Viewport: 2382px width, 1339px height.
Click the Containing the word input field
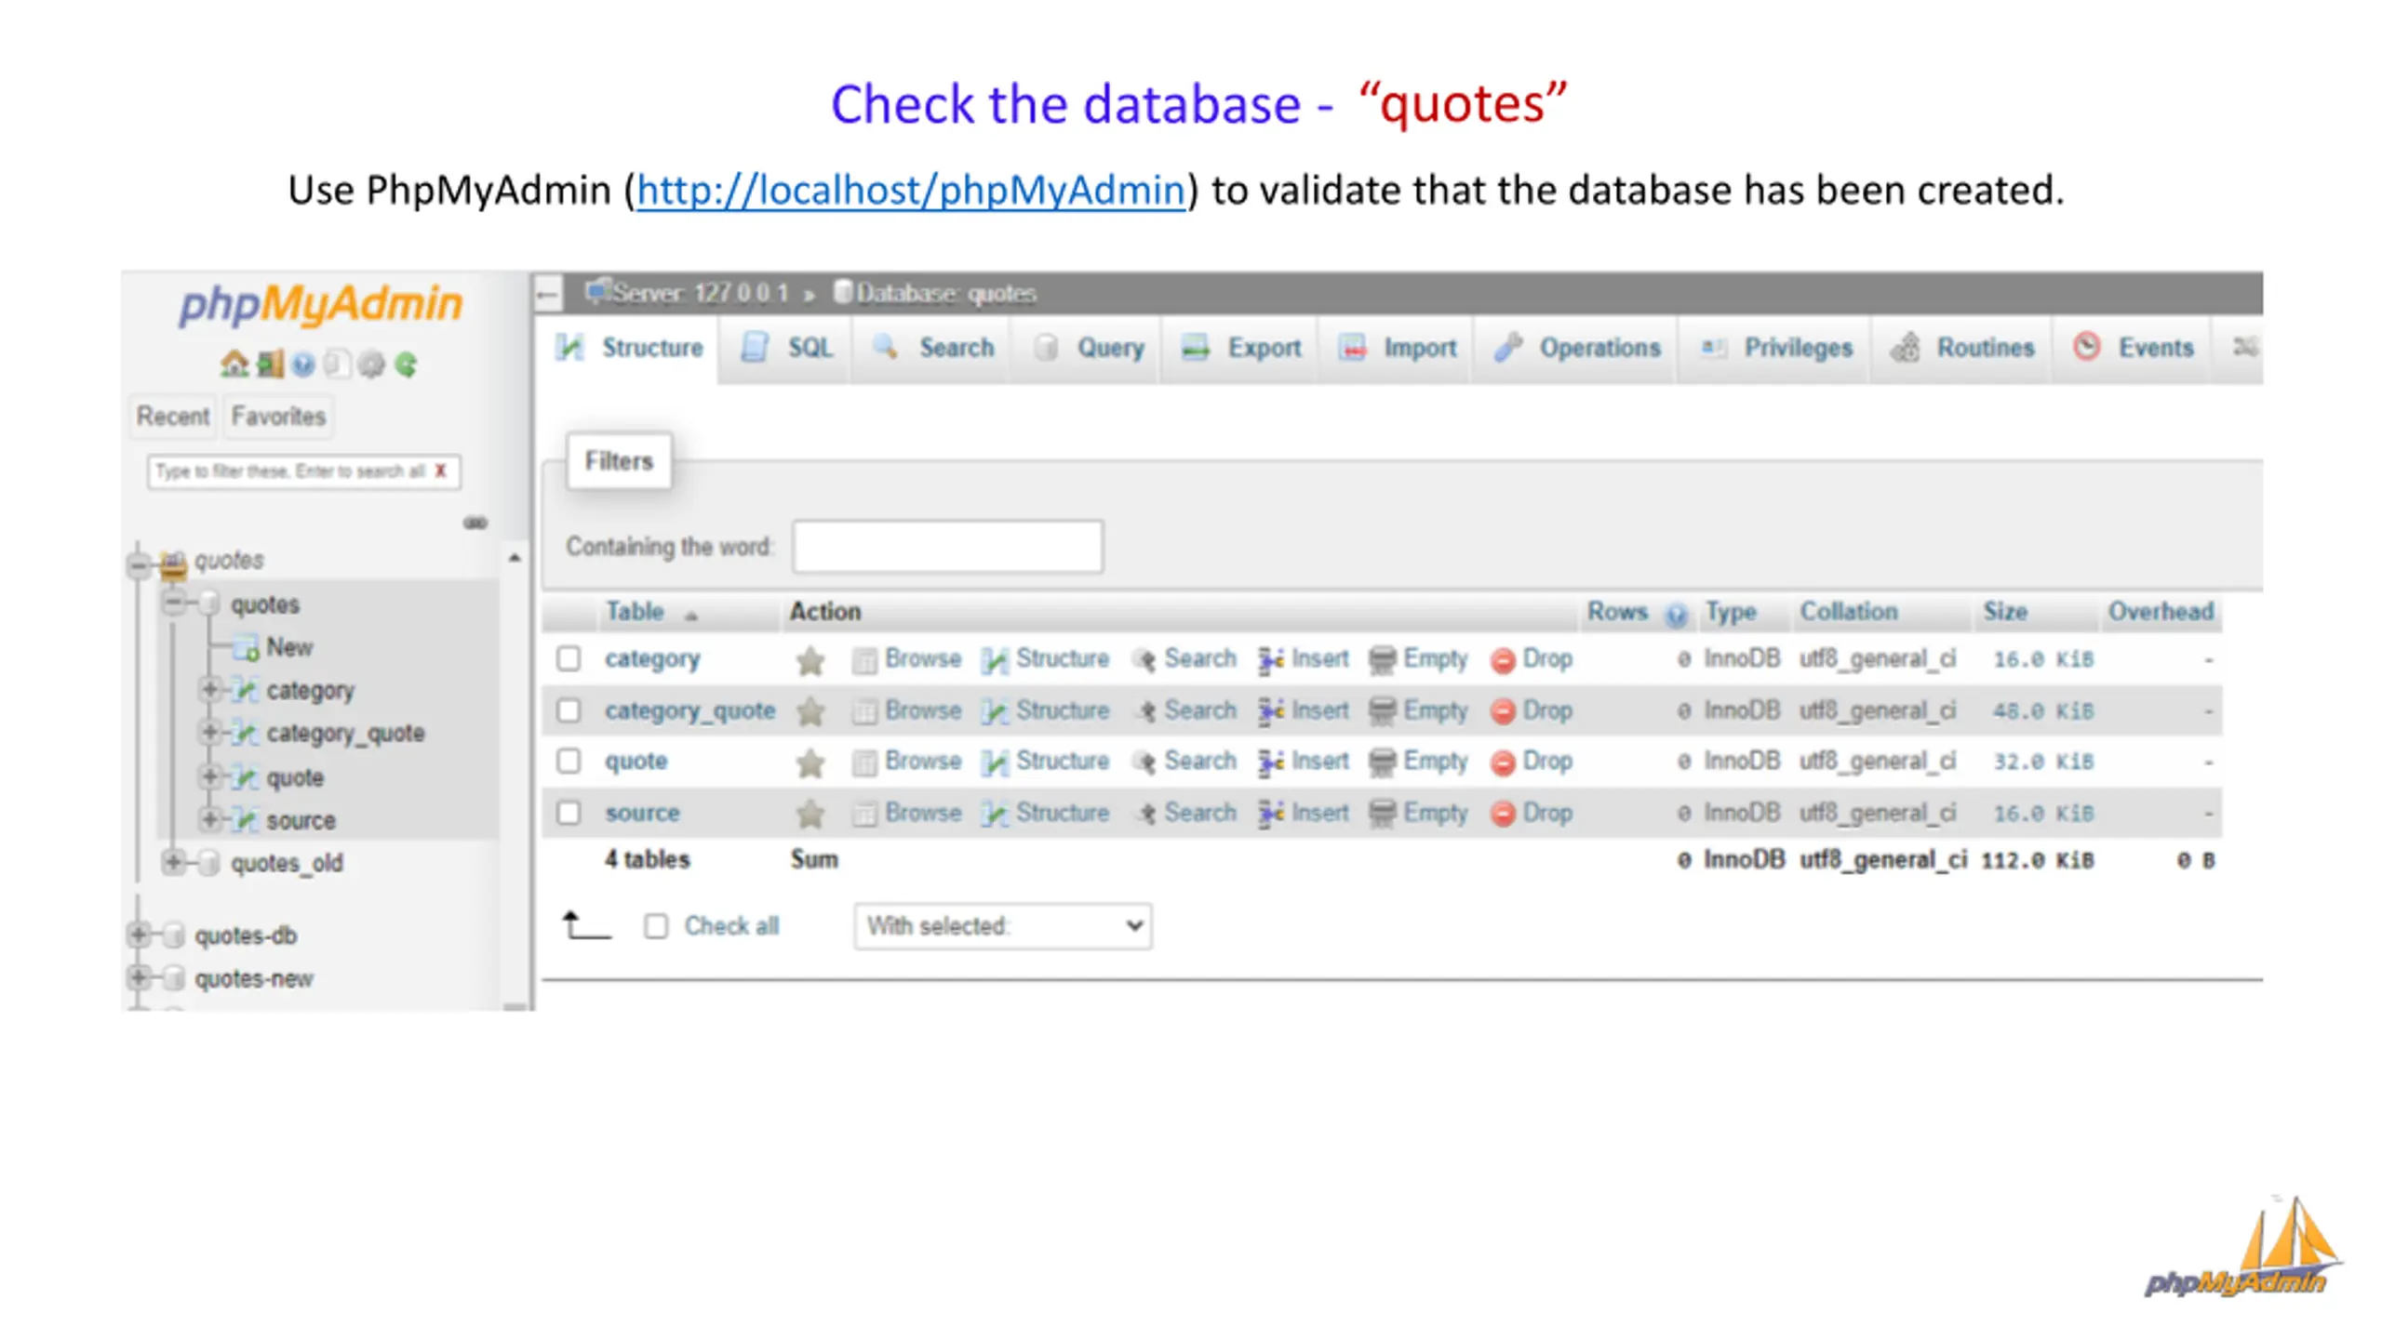[947, 547]
